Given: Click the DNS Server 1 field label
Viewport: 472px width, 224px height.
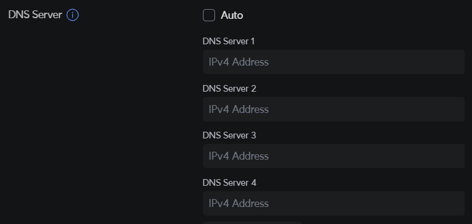Looking at the screenshot, I should click(x=229, y=41).
